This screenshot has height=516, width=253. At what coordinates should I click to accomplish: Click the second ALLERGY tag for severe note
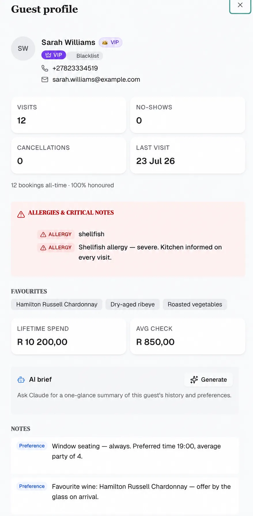pos(56,248)
